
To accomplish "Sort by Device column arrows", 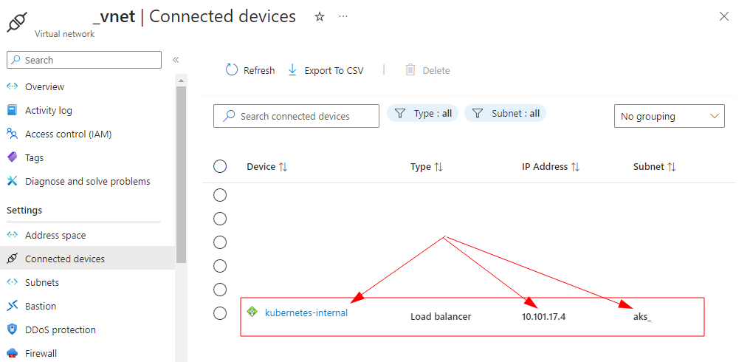I will (x=283, y=167).
